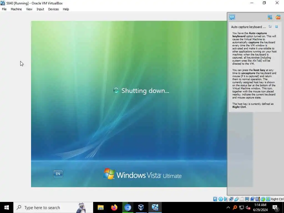Click the USB devices status icon
284x213 pixels.
(x=237, y=199)
